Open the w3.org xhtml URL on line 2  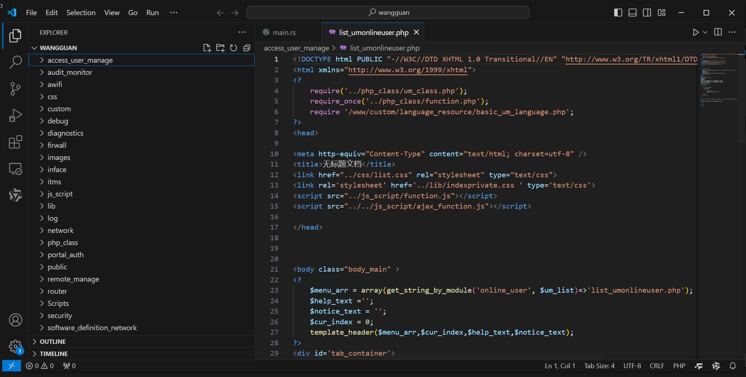[x=408, y=70]
